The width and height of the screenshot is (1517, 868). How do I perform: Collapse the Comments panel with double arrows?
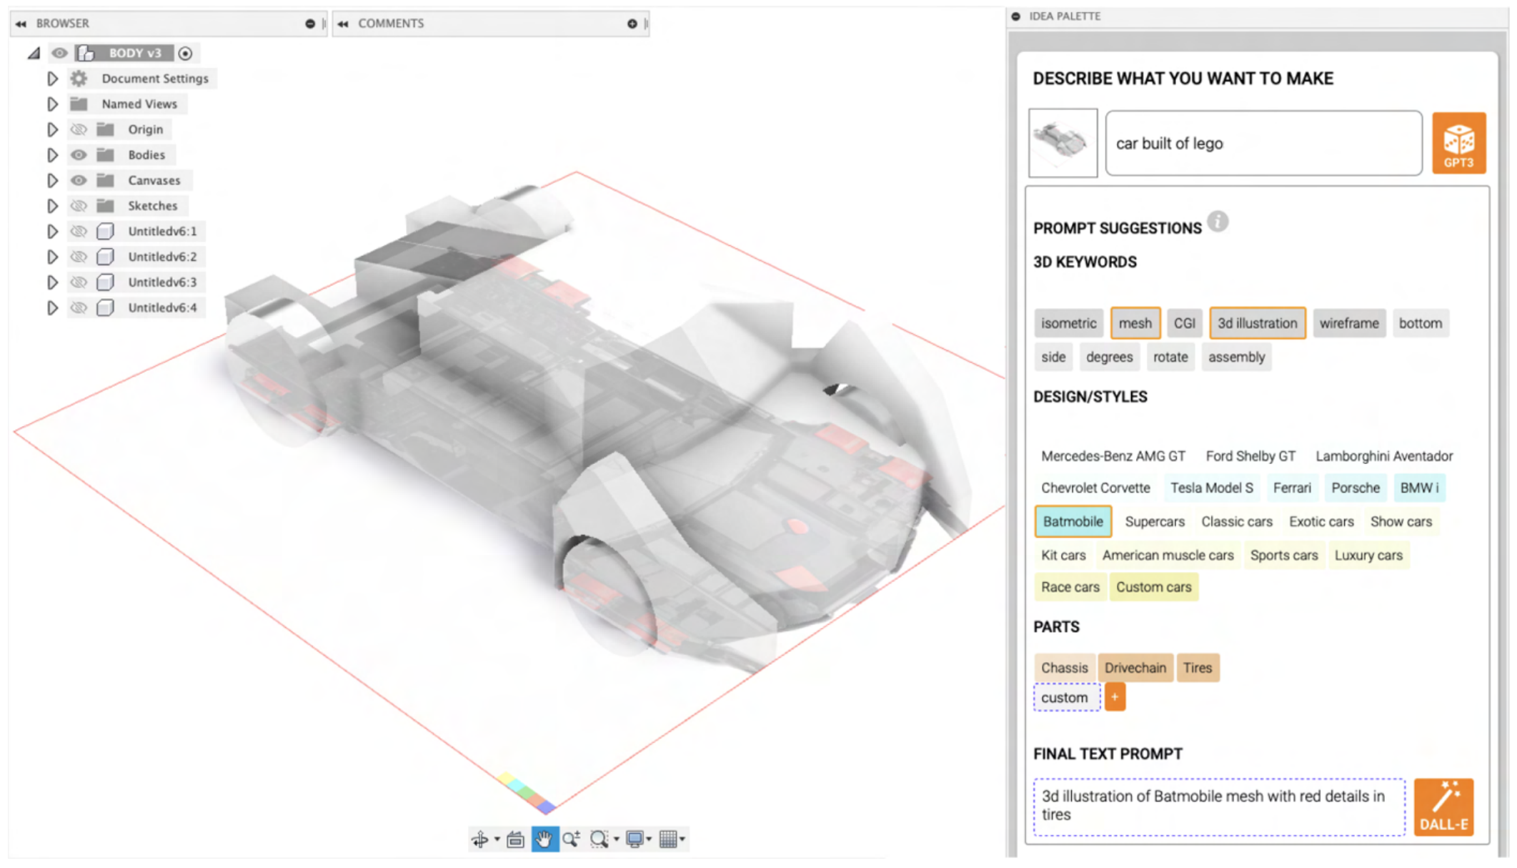point(343,24)
